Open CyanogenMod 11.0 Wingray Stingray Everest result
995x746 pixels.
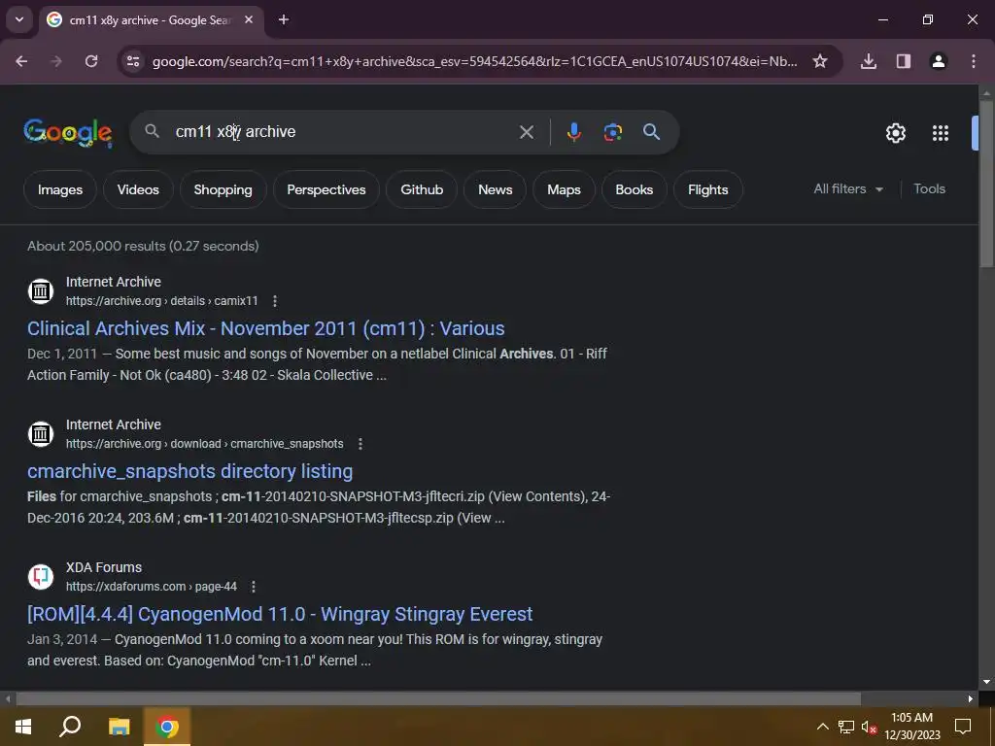coord(280,614)
